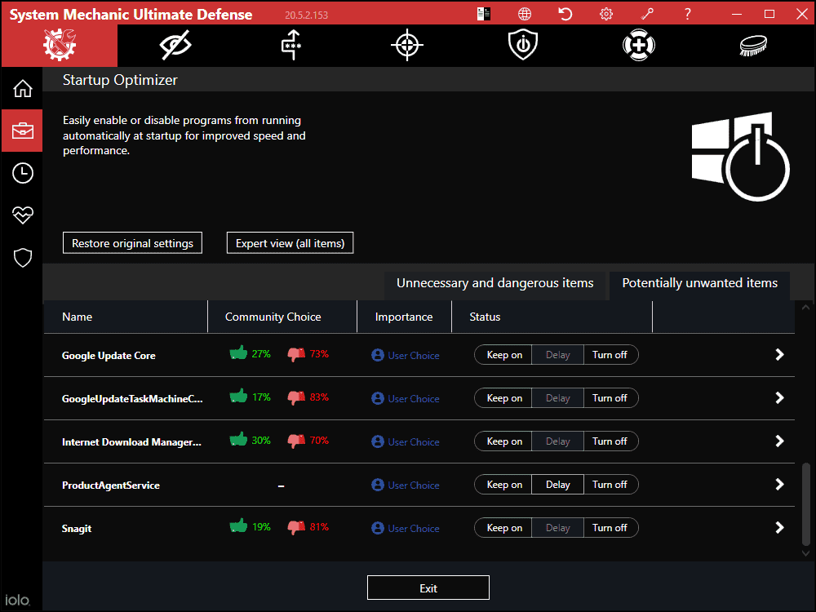Click Restore original settings button

pyautogui.click(x=132, y=242)
